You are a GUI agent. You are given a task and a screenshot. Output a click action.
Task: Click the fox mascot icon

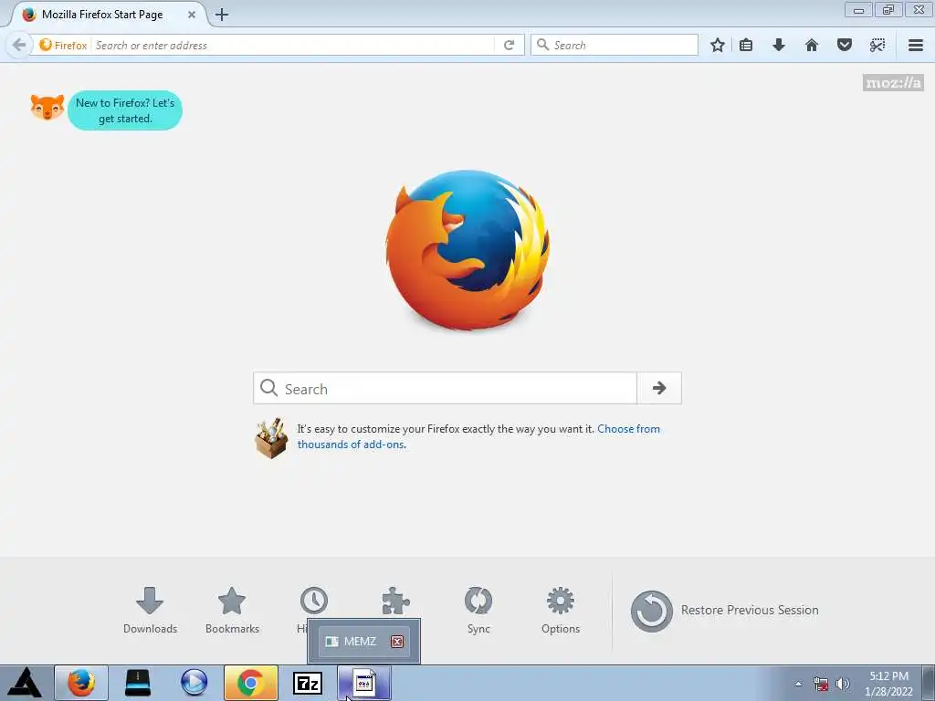[x=47, y=108]
